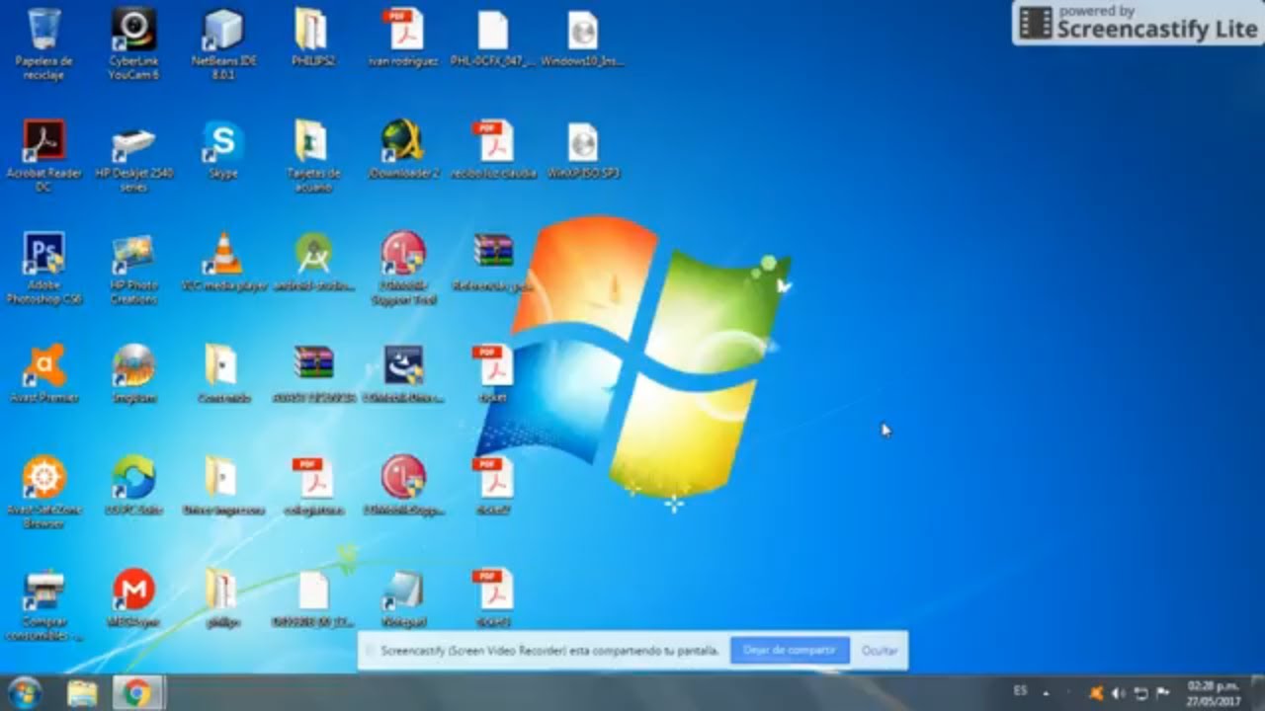The image size is (1265, 711).
Task: Open LG Mobile Support Tool shortcut
Action: [x=403, y=269]
